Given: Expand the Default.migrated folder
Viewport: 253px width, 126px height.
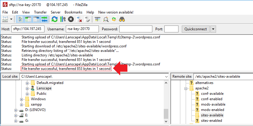Looking at the screenshot, I should 27,83.
